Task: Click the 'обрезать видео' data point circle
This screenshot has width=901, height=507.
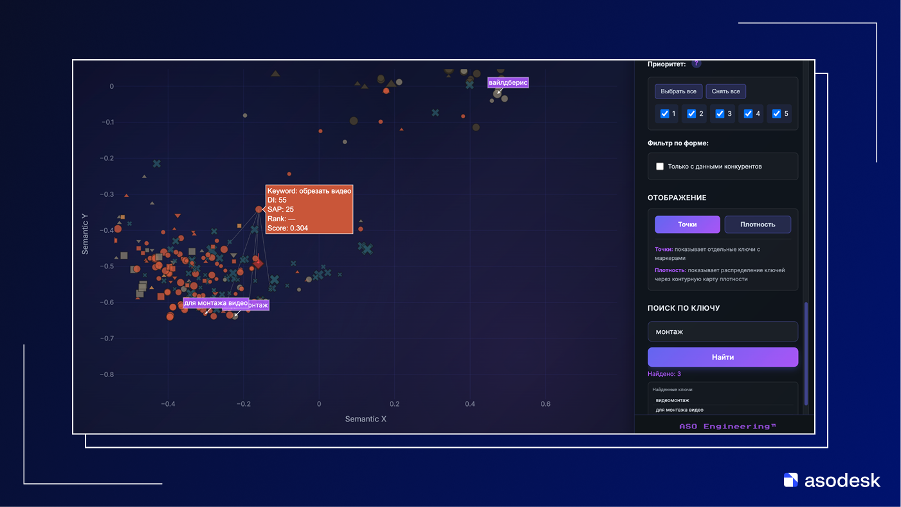Action: (259, 209)
